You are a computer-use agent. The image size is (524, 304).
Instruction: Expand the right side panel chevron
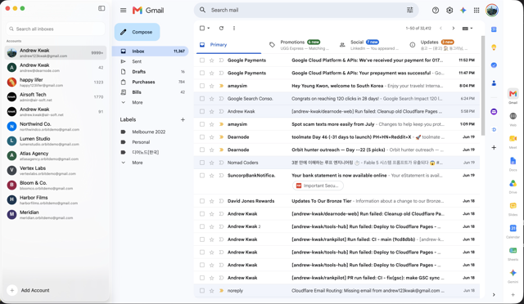point(494,295)
